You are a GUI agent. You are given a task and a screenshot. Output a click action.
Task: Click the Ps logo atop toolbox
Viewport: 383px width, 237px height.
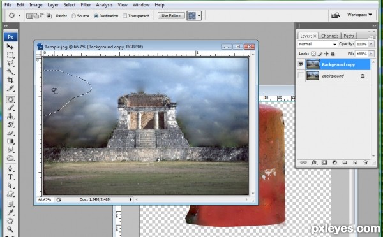click(10, 37)
